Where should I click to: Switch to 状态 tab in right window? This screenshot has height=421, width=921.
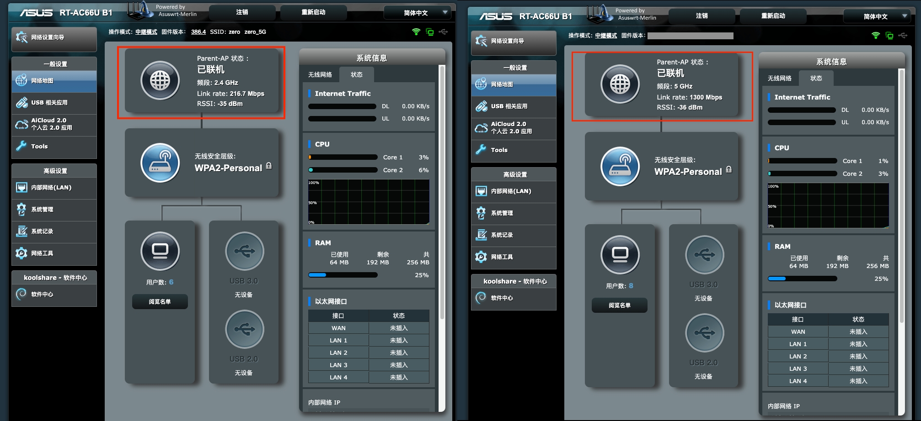[x=816, y=78]
